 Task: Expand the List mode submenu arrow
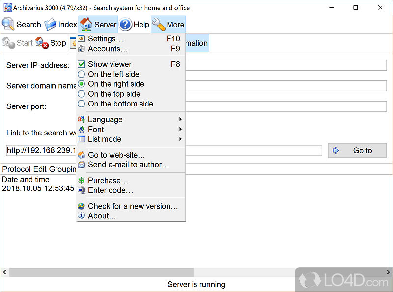pyautogui.click(x=180, y=139)
